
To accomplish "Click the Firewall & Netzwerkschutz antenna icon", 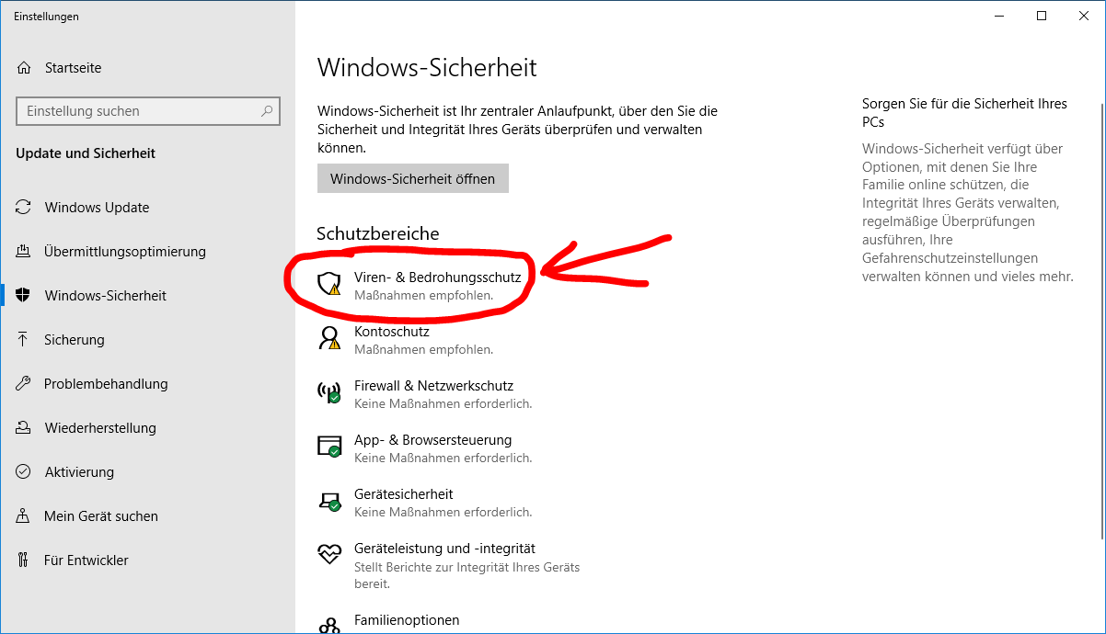I will click(329, 392).
